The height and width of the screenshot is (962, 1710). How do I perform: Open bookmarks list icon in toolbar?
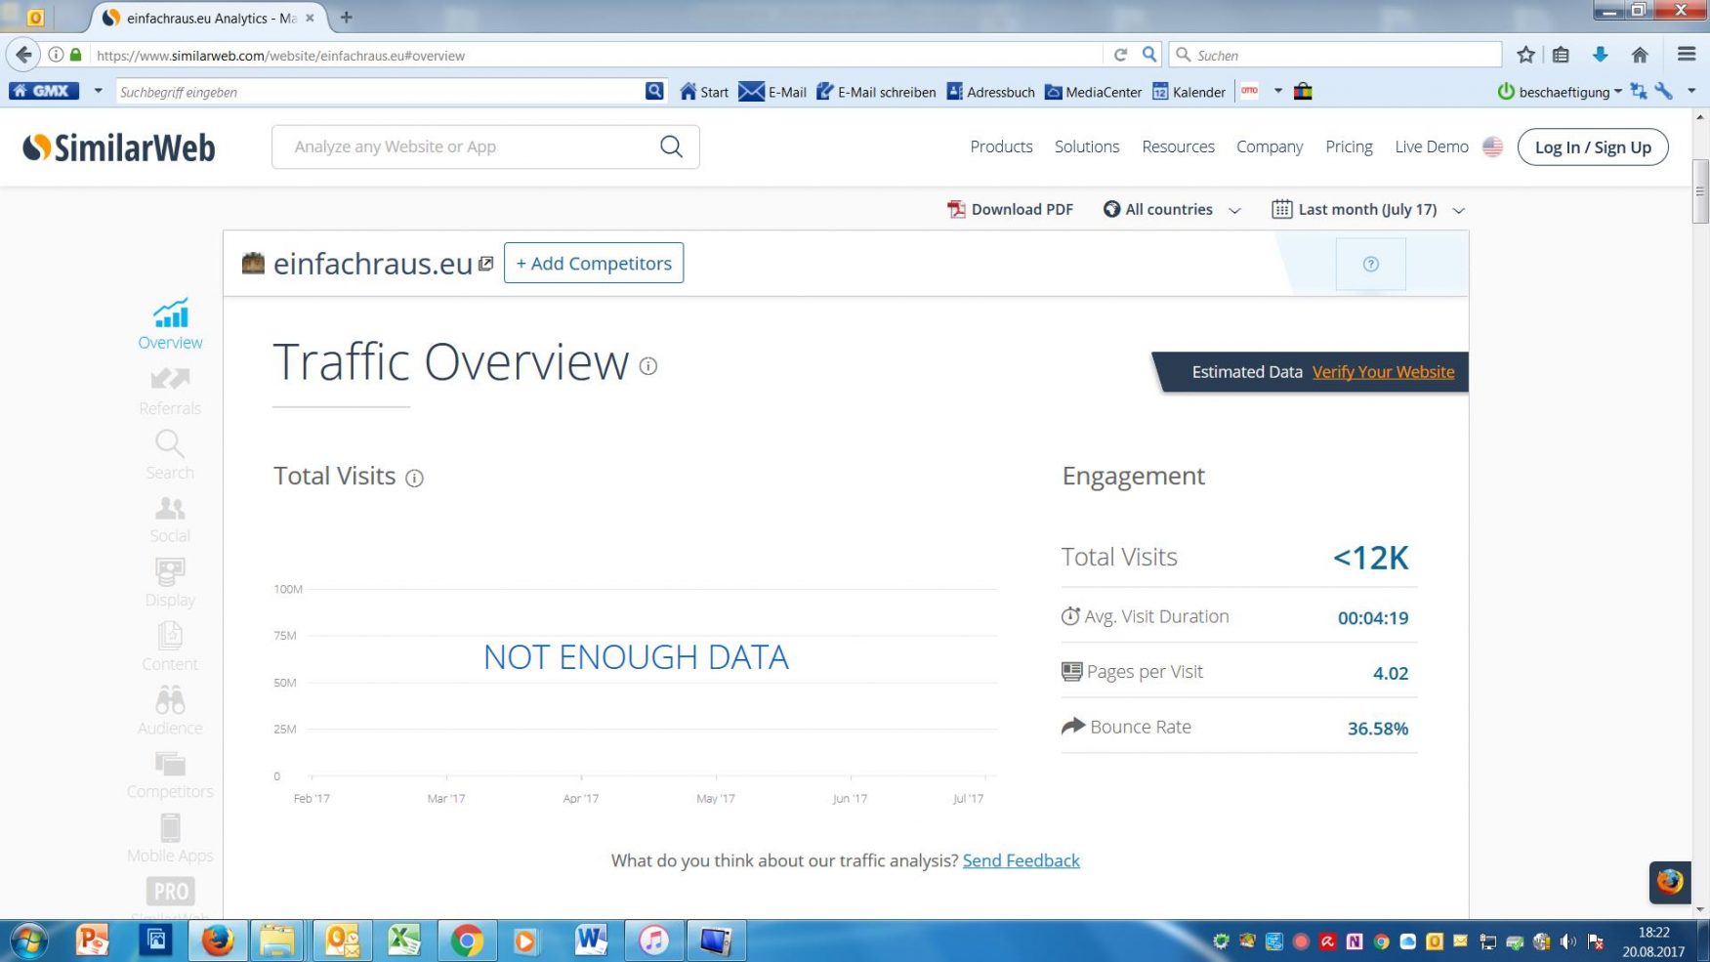(1561, 55)
